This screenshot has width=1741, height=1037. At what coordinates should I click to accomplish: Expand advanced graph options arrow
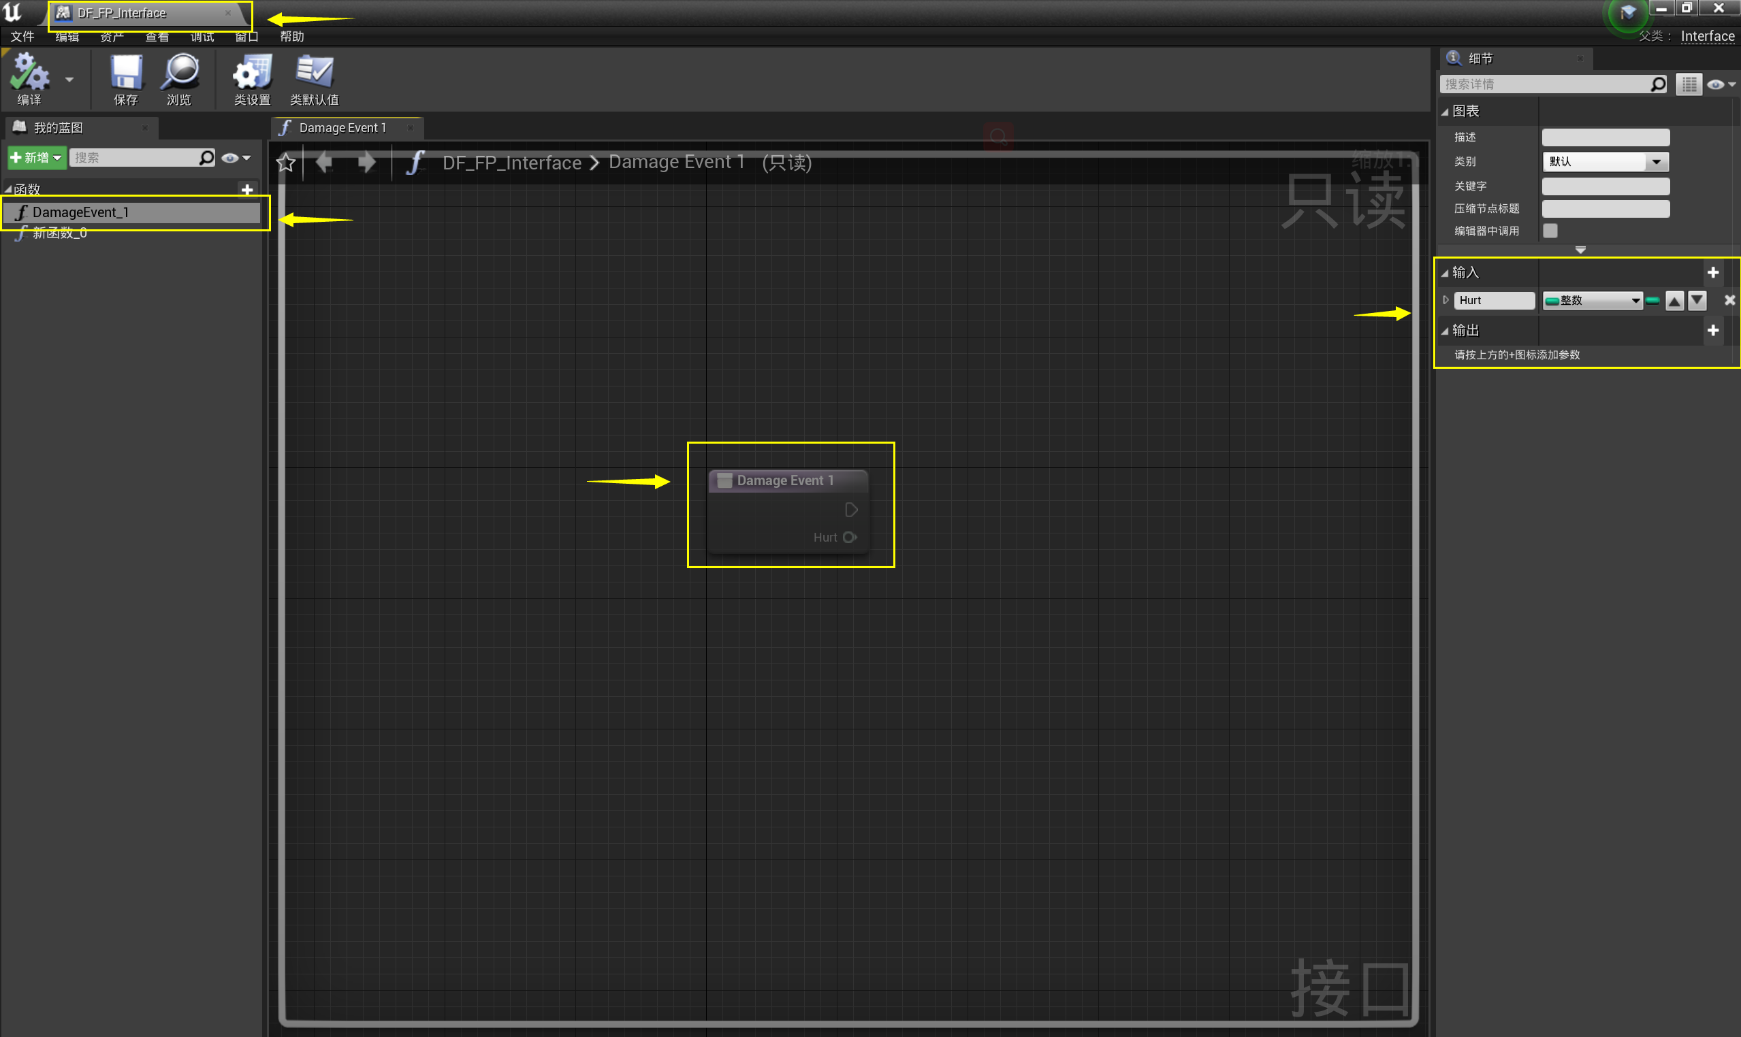pos(1580,250)
